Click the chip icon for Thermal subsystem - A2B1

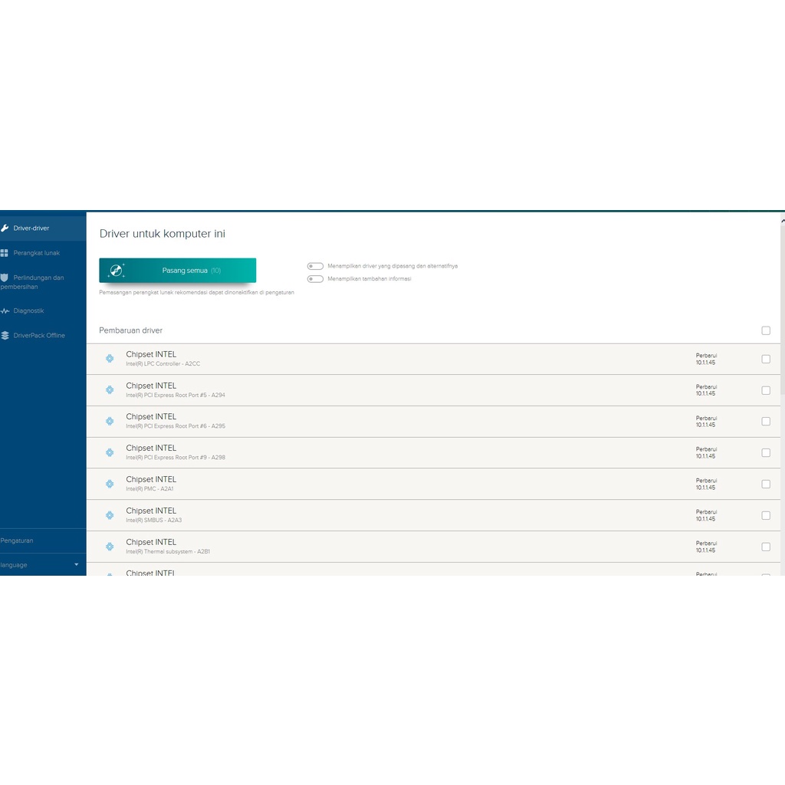(x=110, y=547)
